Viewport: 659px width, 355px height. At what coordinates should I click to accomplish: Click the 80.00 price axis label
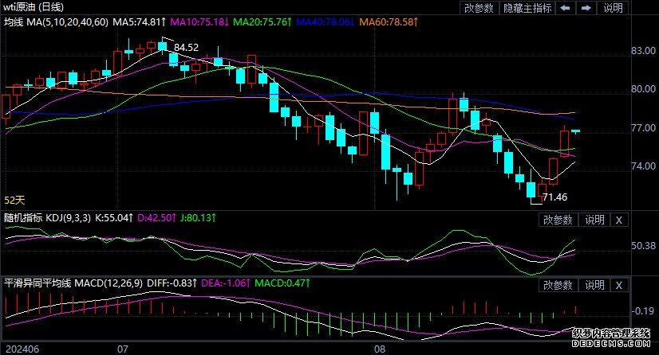tap(644, 89)
